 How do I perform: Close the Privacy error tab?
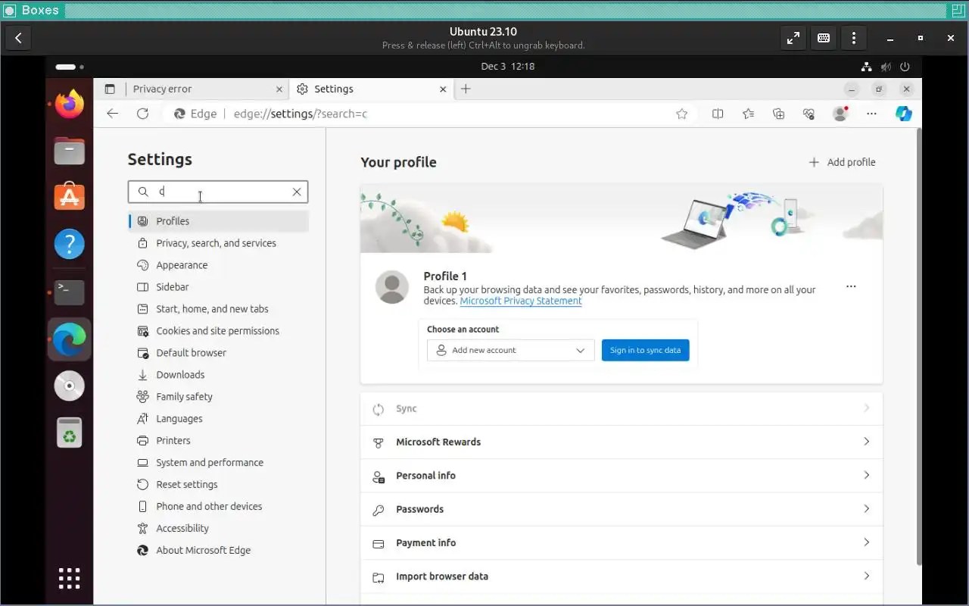279,89
